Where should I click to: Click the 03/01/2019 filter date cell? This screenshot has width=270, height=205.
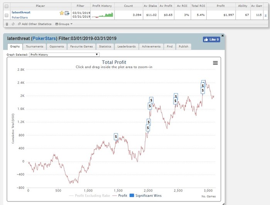click(81, 13)
